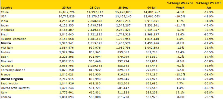Click Saudi Arabia's 04-Jan value 662,082
Screen dimensions: 223x99
tap(152, 84)
